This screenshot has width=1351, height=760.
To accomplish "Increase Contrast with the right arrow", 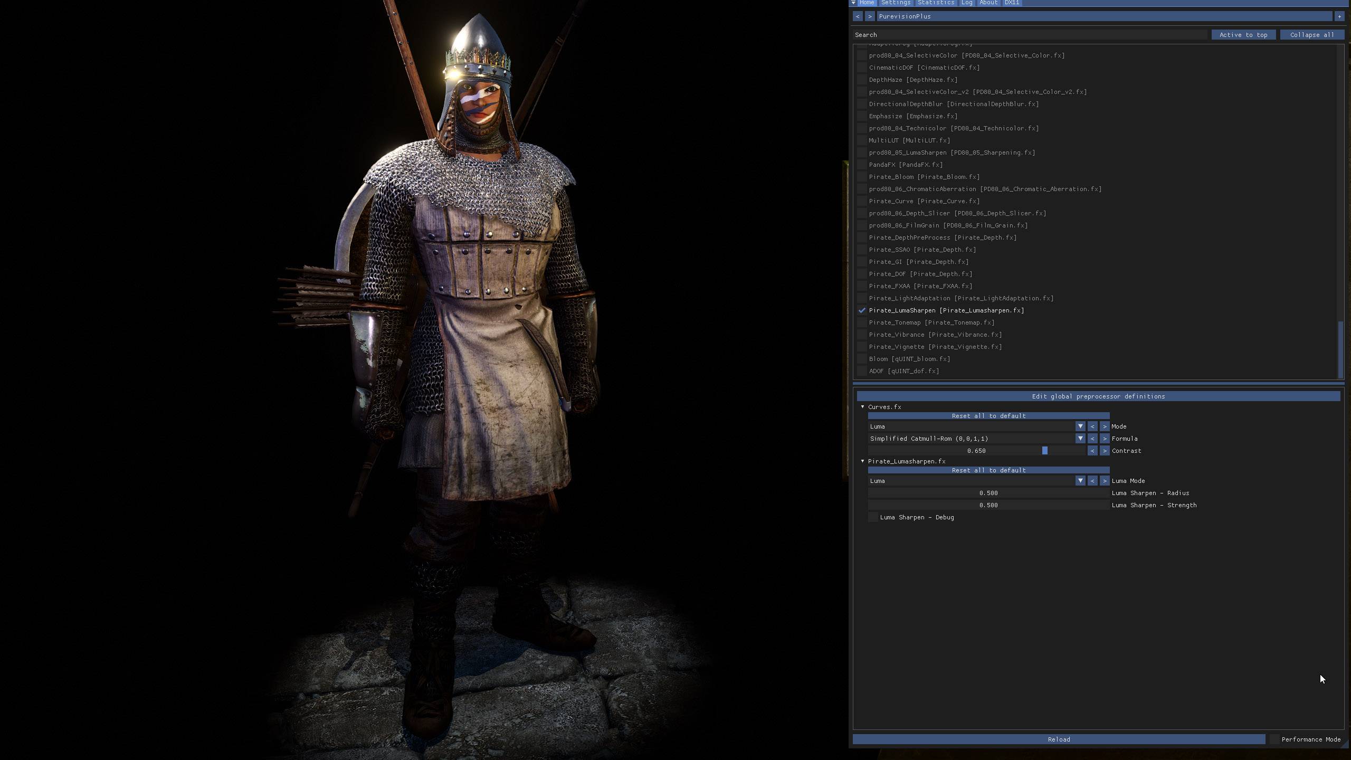I will 1105,451.
